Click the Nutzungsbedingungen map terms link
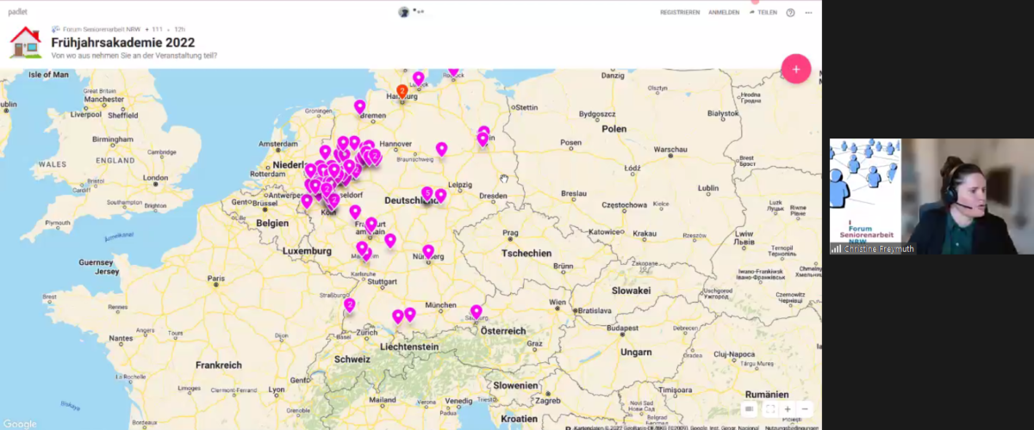Viewport: 1034px width, 430px height. (x=791, y=427)
